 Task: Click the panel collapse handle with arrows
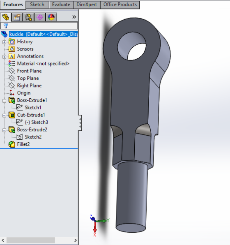coord(80,123)
